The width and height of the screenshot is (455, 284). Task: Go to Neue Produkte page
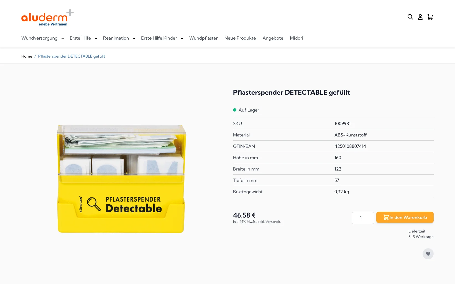pos(240,38)
